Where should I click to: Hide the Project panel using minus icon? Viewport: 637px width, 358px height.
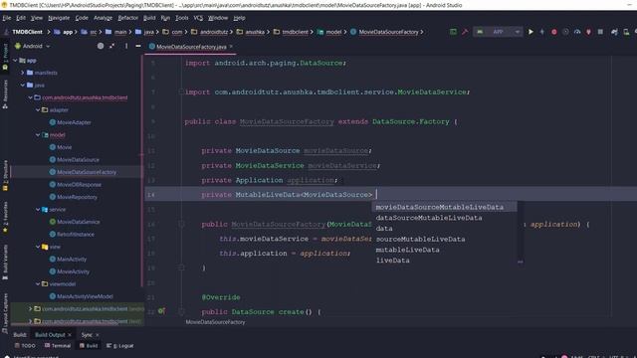click(138, 46)
